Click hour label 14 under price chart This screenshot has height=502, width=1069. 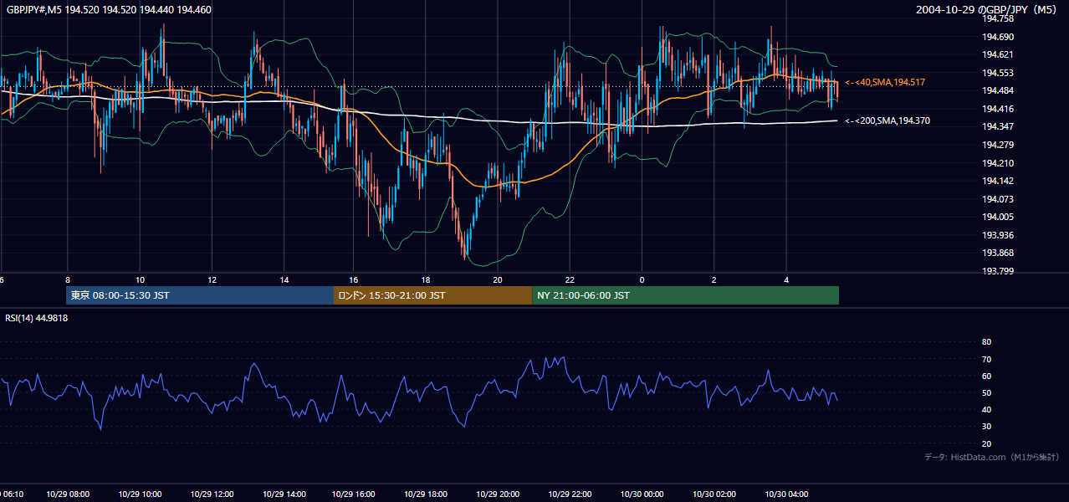[x=284, y=279]
